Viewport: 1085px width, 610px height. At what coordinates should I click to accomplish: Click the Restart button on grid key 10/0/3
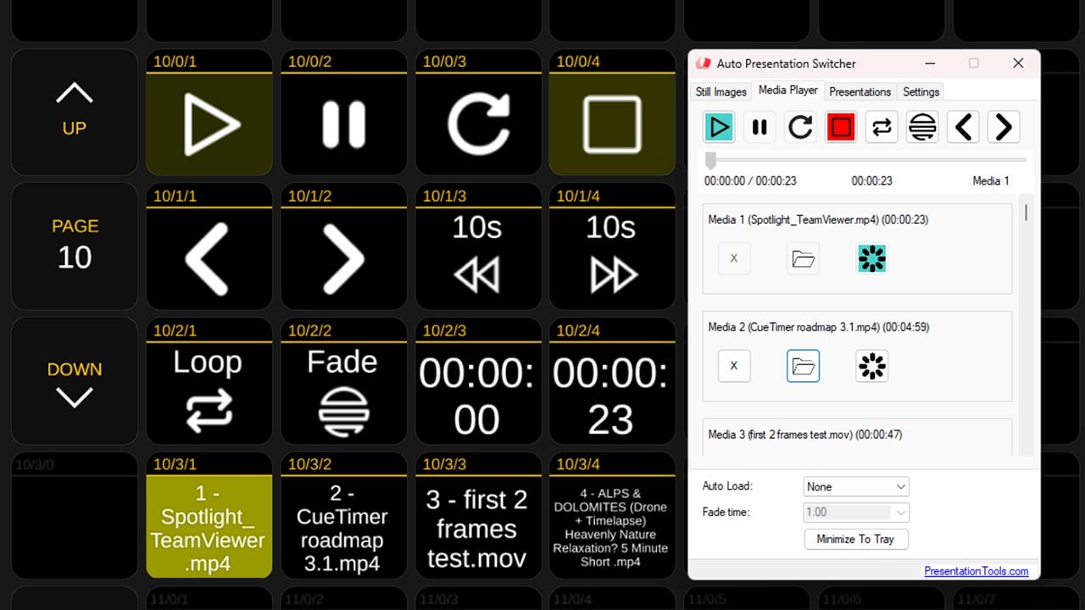pyautogui.click(x=478, y=113)
